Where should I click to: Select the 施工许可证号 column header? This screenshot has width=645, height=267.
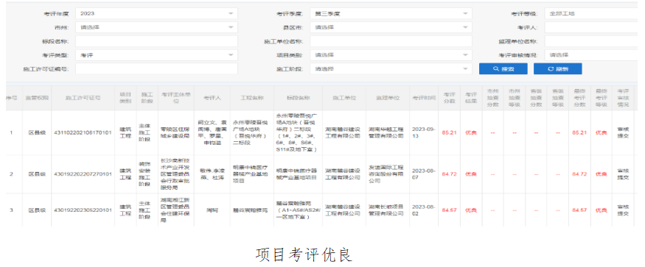(83, 98)
